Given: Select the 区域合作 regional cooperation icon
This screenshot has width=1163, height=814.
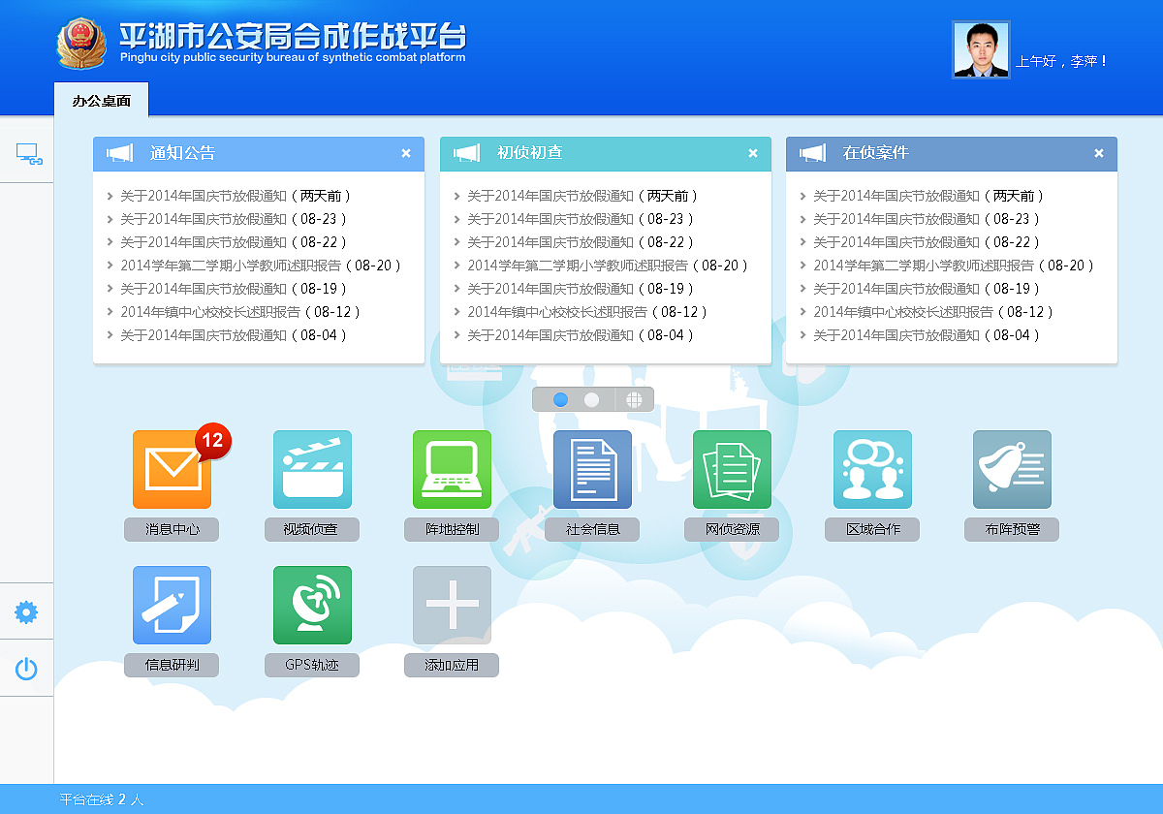Looking at the screenshot, I should click(x=872, y=468).
